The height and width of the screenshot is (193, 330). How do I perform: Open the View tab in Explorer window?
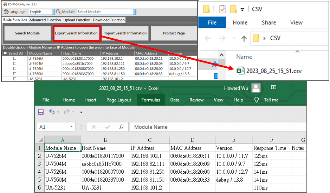click(x=296, y=22)
